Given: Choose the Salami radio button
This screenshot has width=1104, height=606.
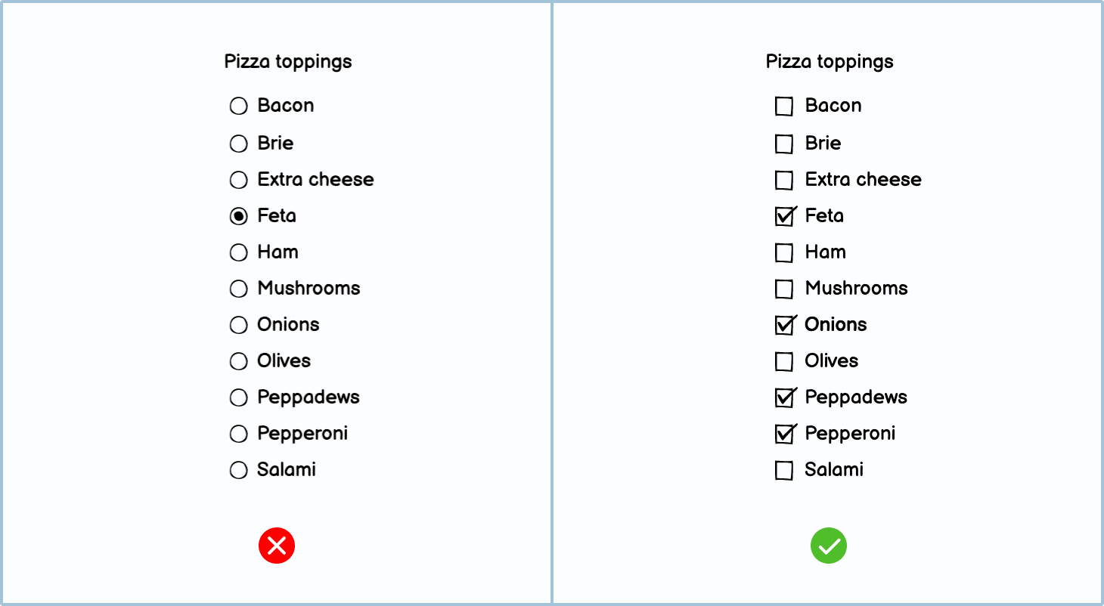Looking at the screenshot, I should click(x=239, y=470).
